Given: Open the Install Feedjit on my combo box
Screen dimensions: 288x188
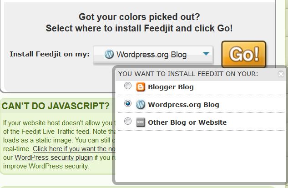Looking at the screenshot, I should click(x=153, y=55).
